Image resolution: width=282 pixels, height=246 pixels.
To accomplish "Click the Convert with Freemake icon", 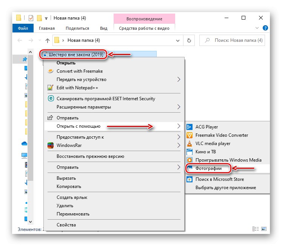I will point(51,71).
